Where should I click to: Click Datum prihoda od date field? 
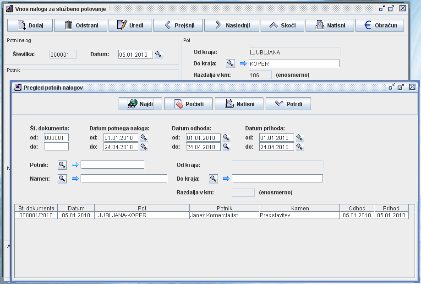pyautogui.click(x=277, y=138)
